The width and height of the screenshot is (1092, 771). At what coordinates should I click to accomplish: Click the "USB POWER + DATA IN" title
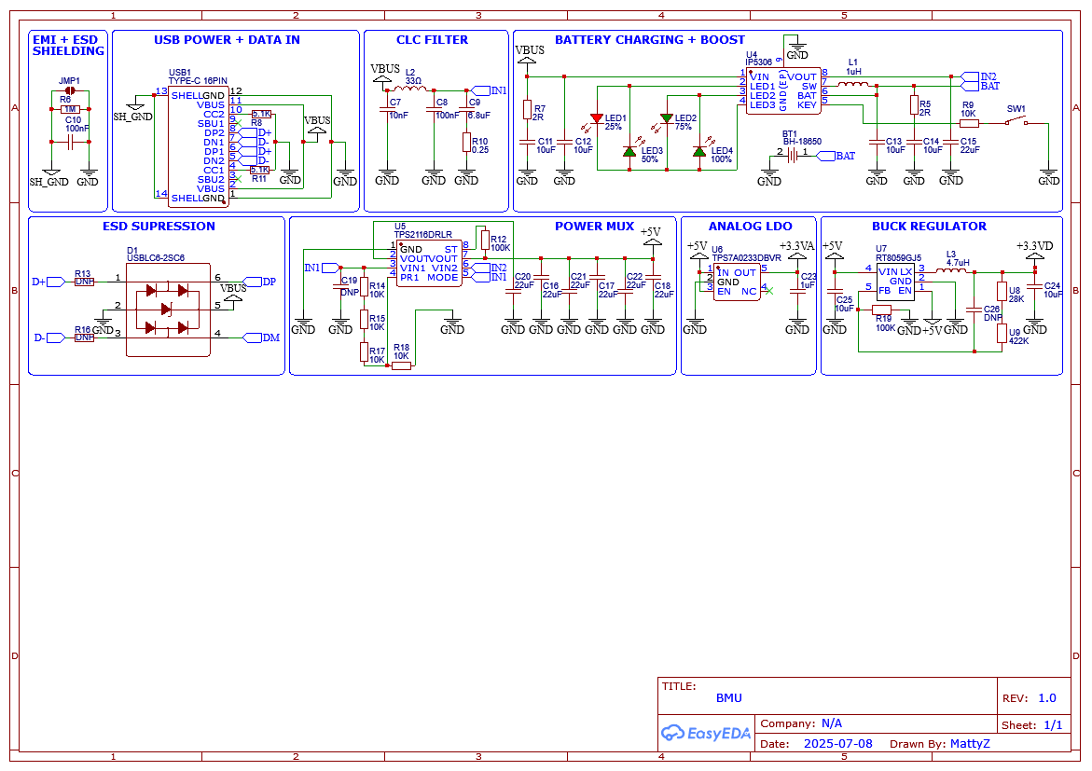[227, 40]
